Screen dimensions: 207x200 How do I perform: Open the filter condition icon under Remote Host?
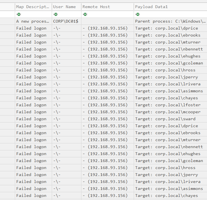pos(85,14)
